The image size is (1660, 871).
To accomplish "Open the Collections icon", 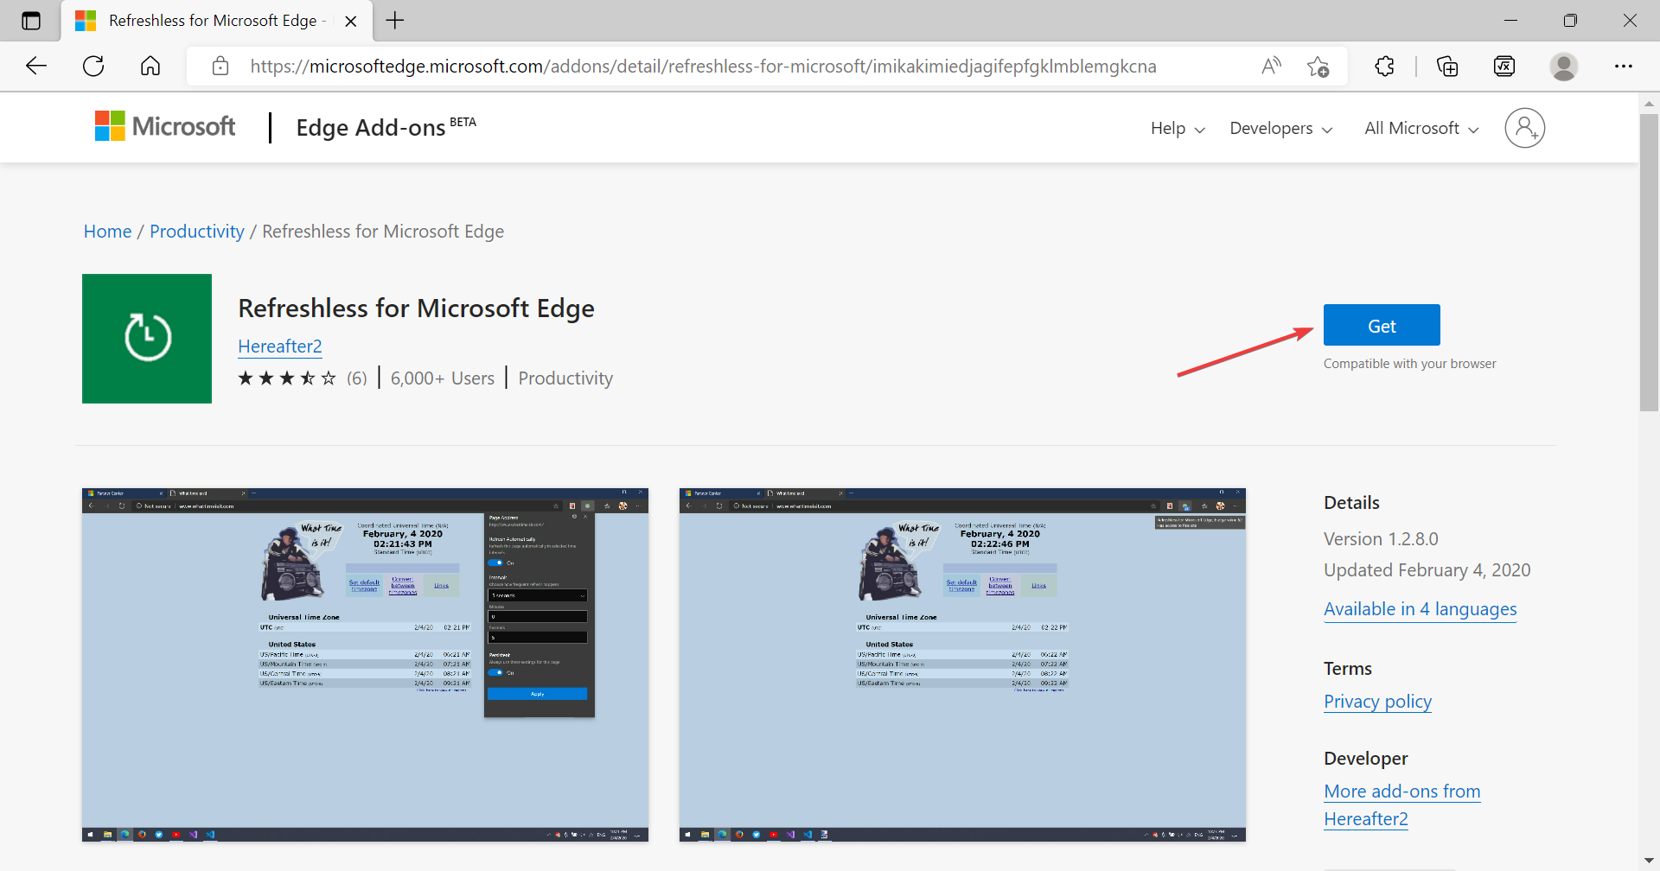I will point(1447,67).
